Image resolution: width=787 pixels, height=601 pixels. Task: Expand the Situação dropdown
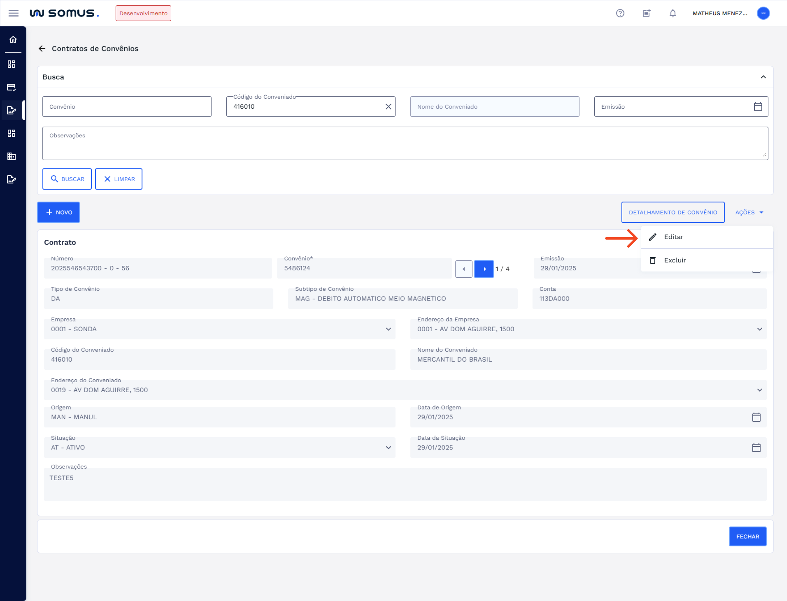388,448
